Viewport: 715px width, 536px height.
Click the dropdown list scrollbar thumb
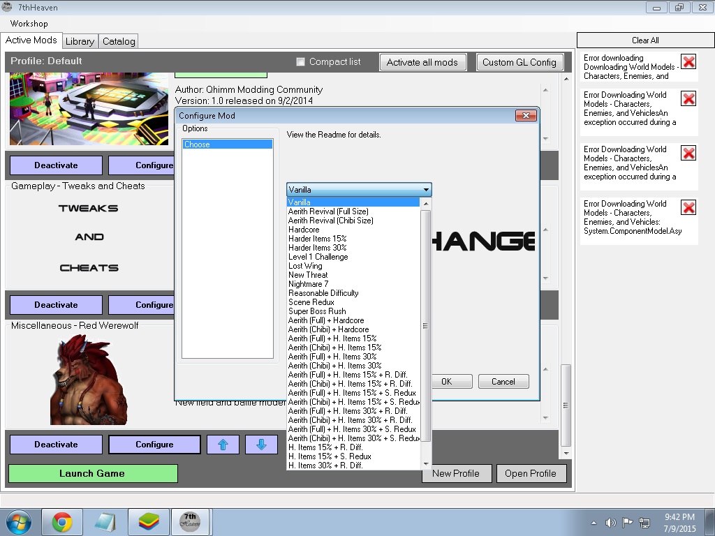point(425,326)
